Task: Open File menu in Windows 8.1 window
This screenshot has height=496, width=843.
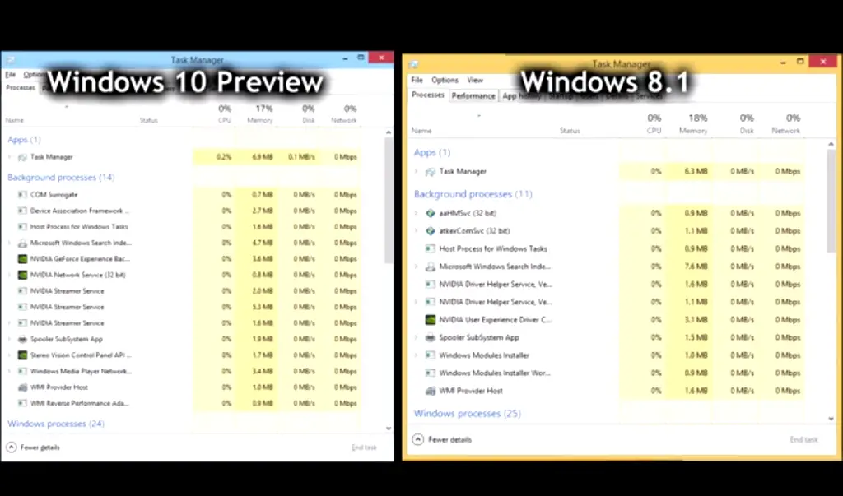Action: [417, 80]
